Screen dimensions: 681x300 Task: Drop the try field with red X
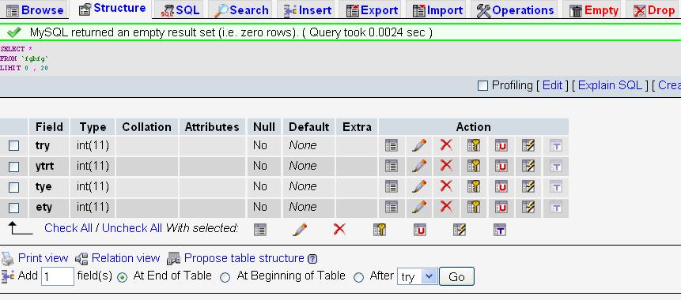click(446, 144)
